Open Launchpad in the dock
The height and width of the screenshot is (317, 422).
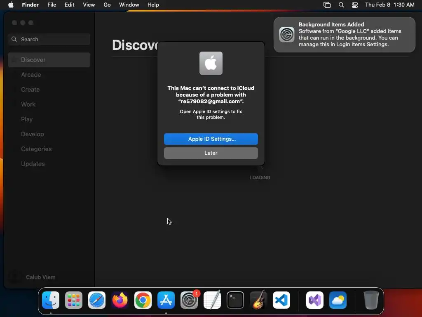click(x=74, y=300)
